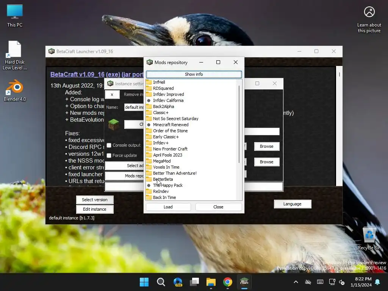This screenshot has width=388, height=291.
Task: Select The Happy Pack mod
Action: [x=167, y=185]
